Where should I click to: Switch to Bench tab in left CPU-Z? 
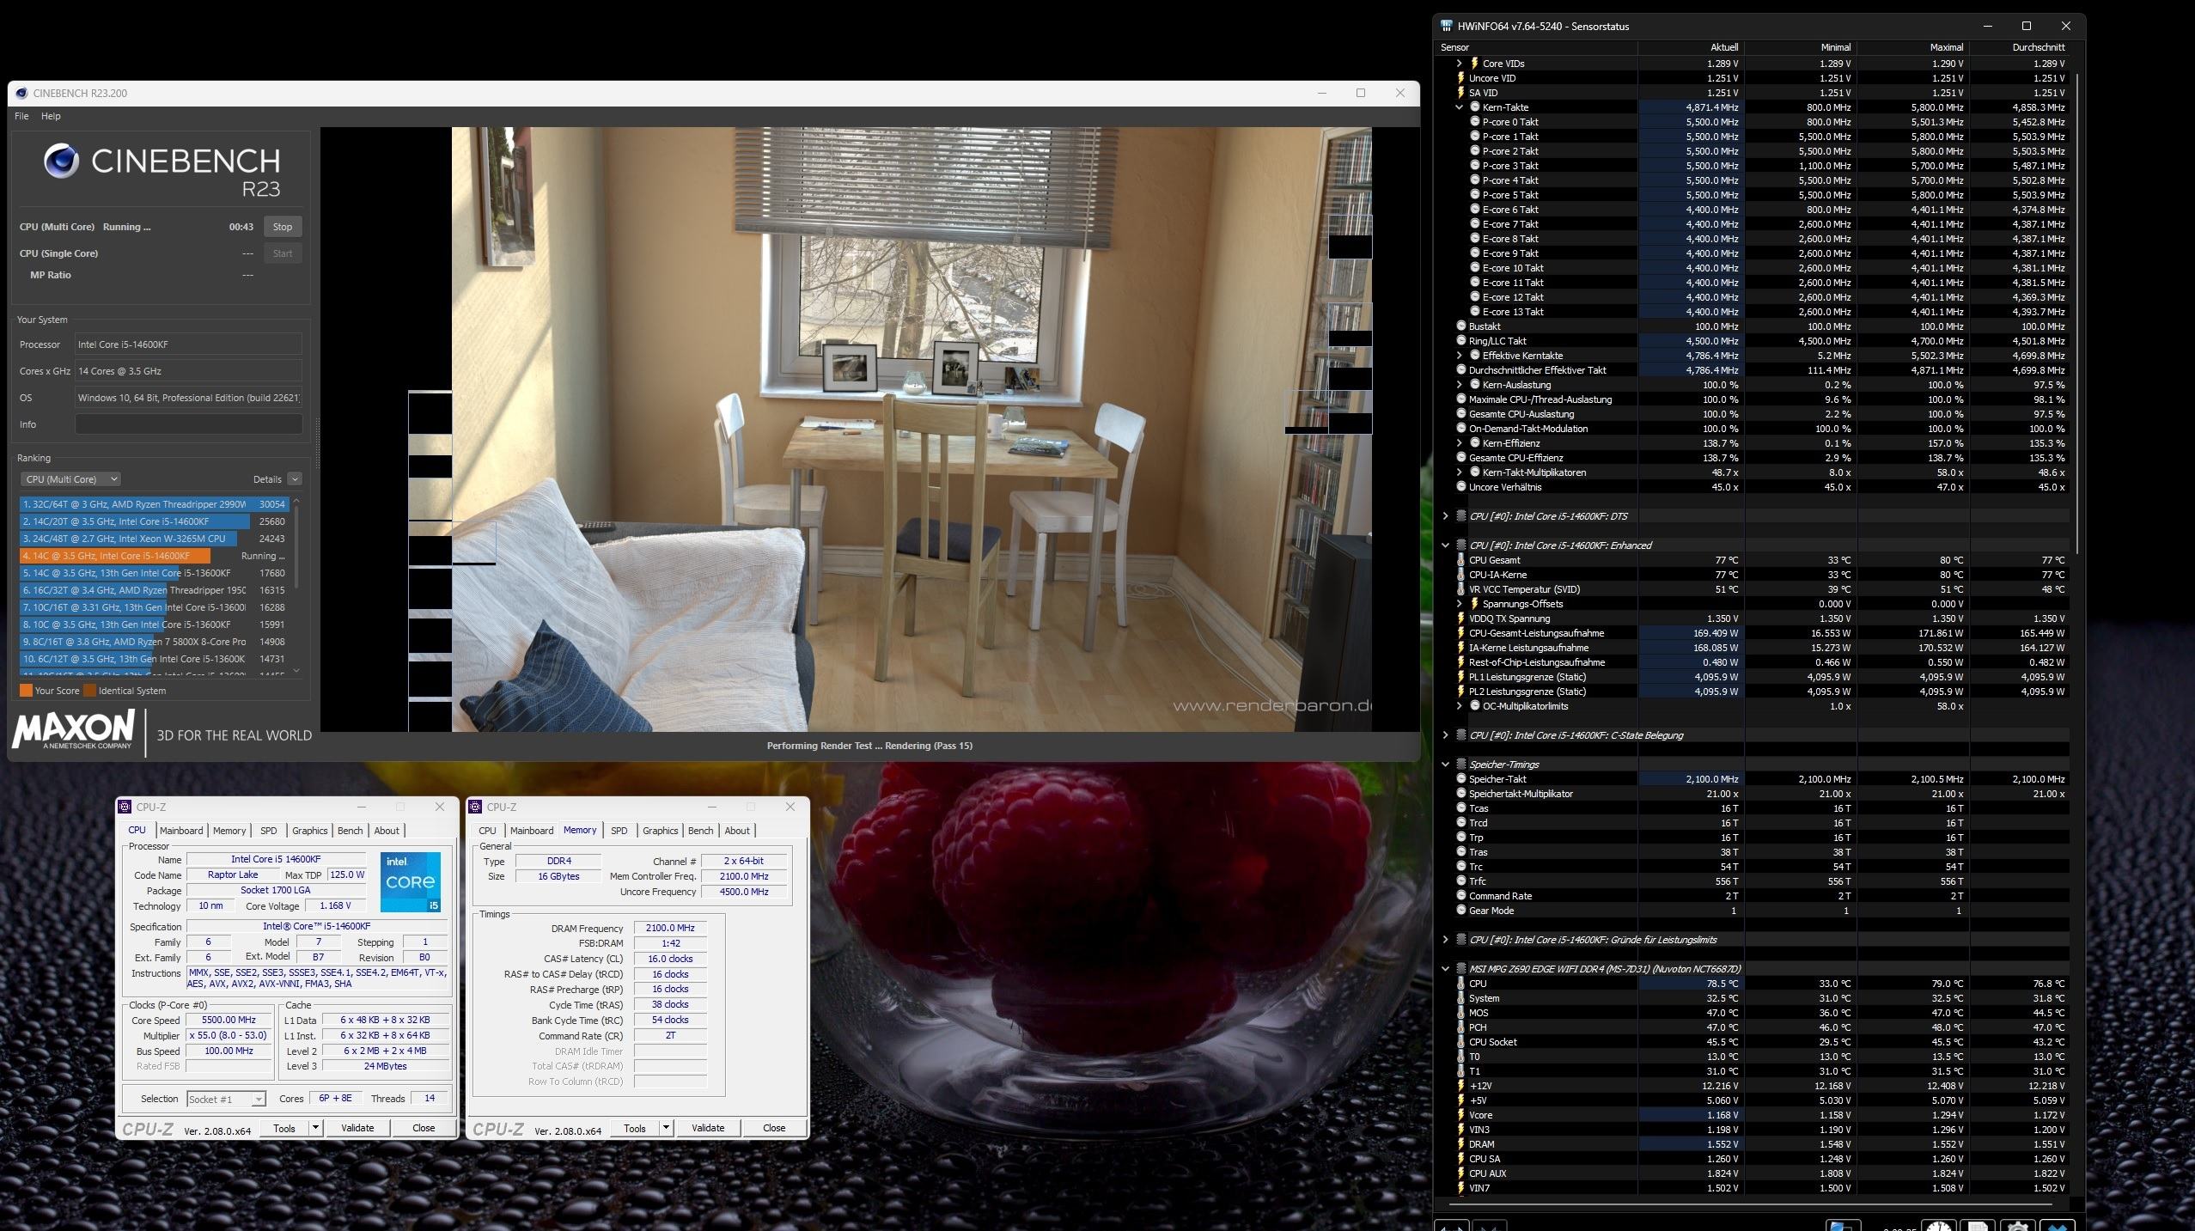(x=350, y=831)
